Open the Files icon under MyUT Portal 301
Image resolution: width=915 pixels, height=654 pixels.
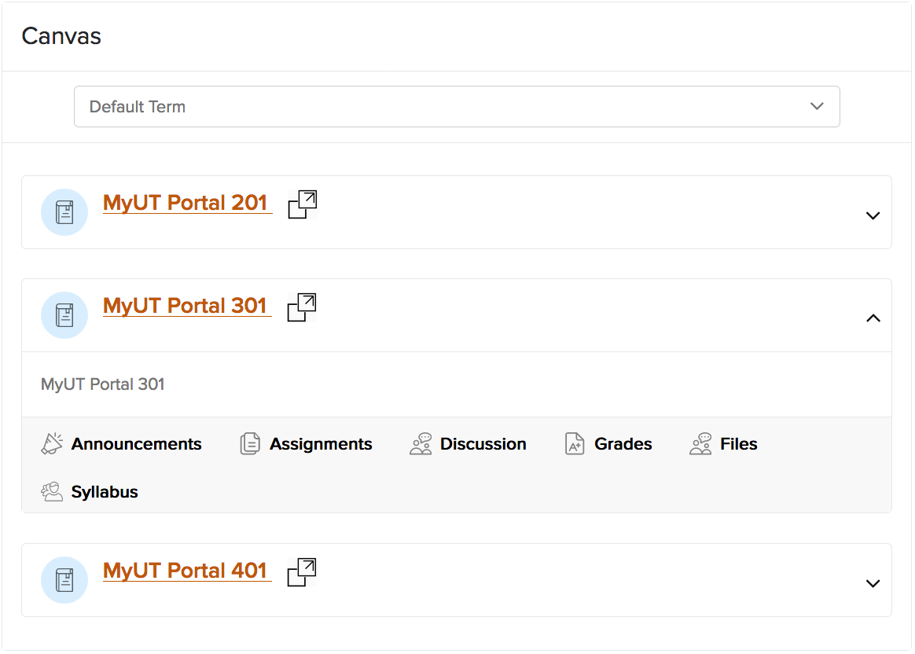click(701, 443)
